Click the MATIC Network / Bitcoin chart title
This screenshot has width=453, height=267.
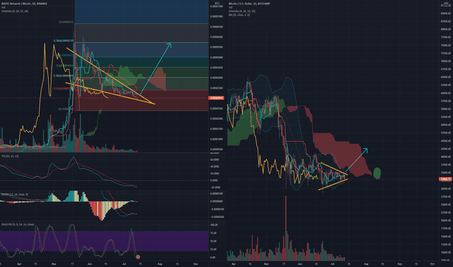point(24,4)
